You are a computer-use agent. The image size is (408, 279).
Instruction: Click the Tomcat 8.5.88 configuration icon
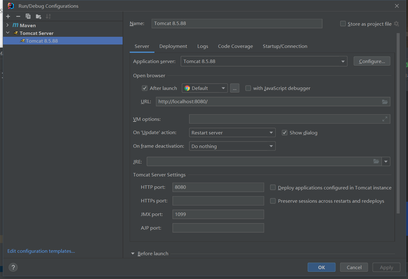click(23, 41)
